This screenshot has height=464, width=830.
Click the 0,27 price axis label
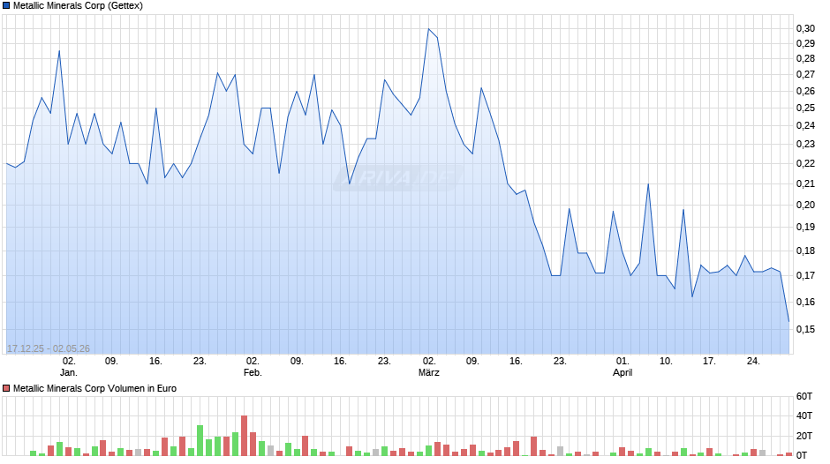[805, 75]
